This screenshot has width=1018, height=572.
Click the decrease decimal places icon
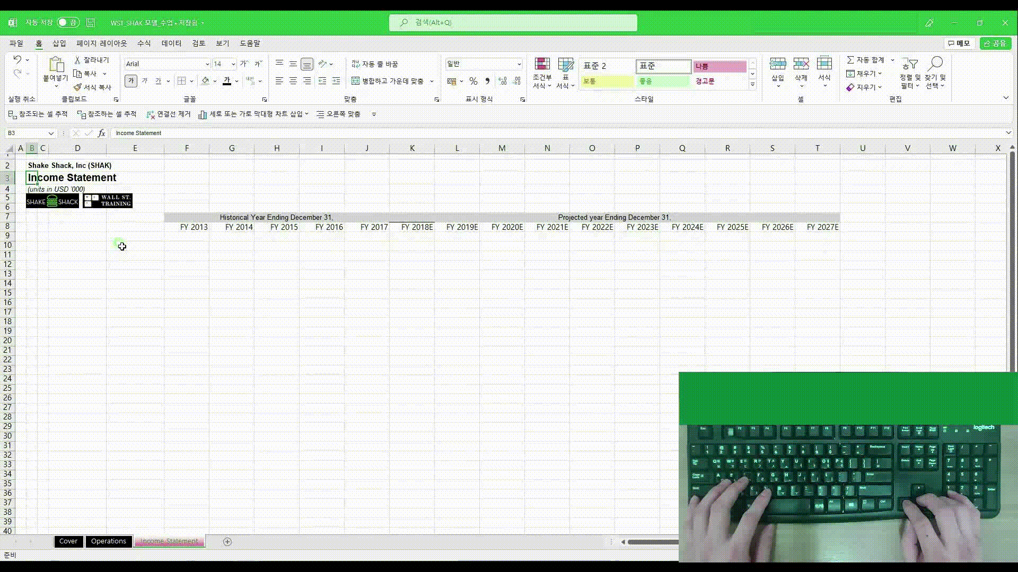click(x=516, y=81)
